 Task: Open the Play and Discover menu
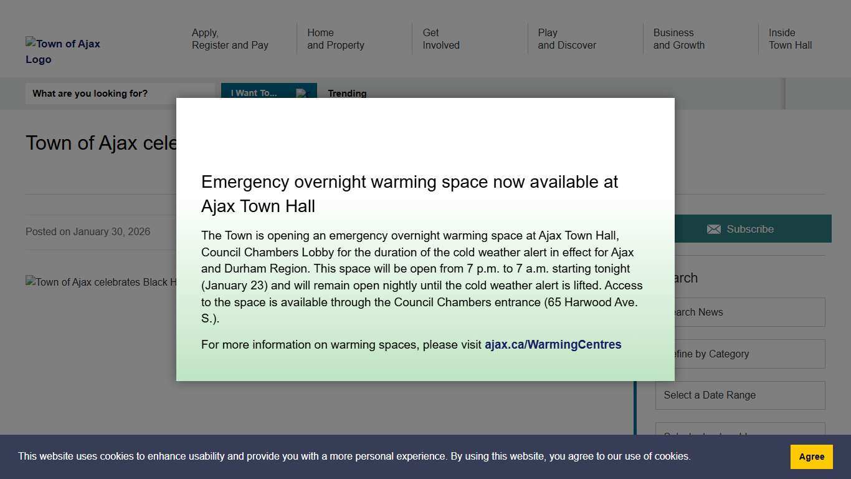[567, 39]
